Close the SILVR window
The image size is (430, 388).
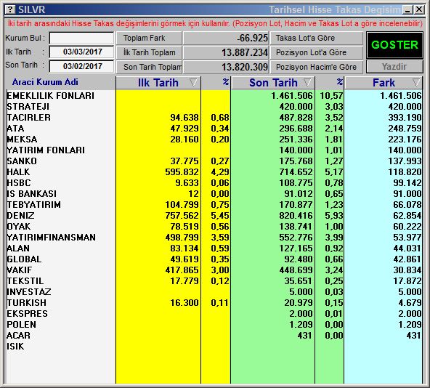[x=419, y=9]
